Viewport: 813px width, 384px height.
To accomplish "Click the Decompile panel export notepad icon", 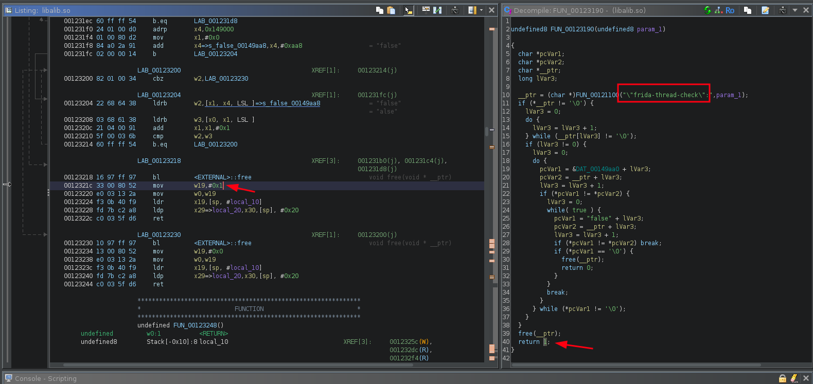I will tap(765, 10).
